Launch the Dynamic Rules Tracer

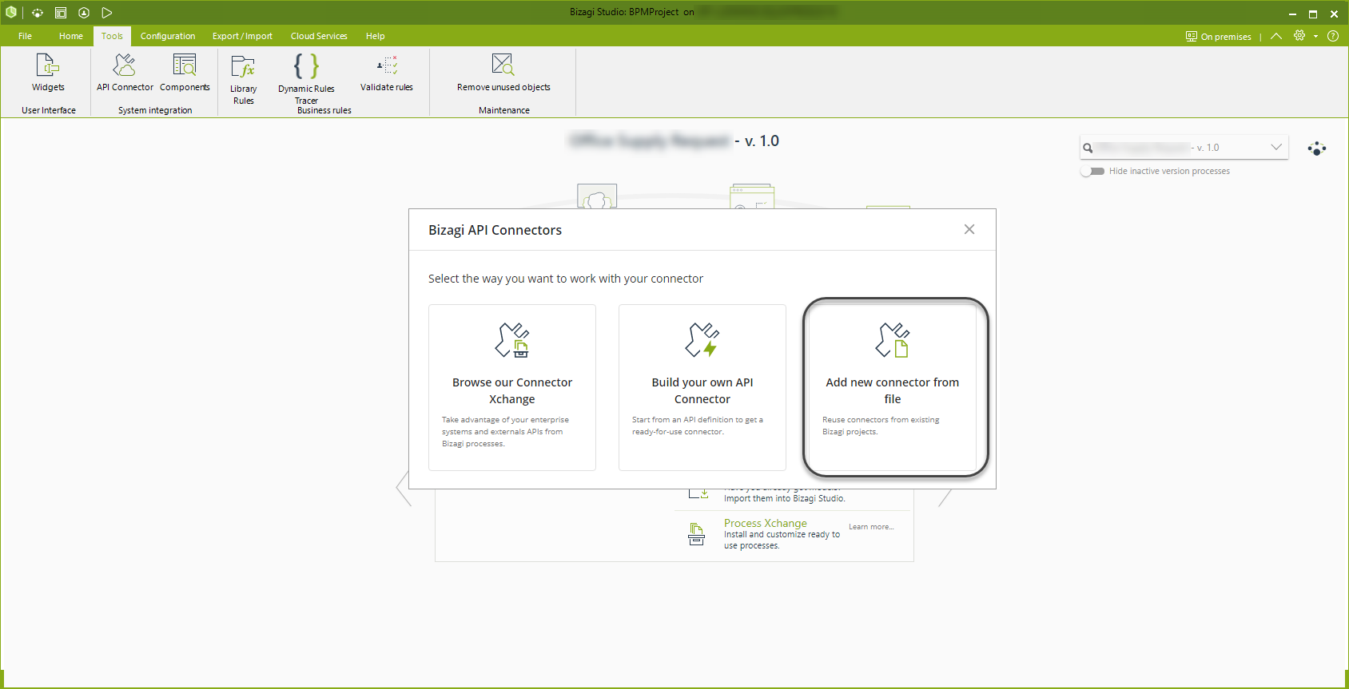pos(306,79)
